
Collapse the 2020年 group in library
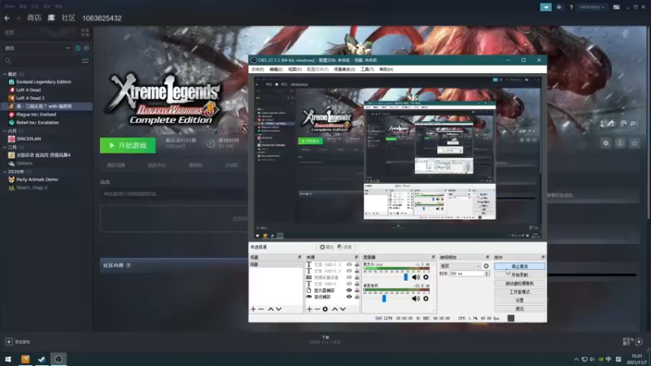click(5, 172)
